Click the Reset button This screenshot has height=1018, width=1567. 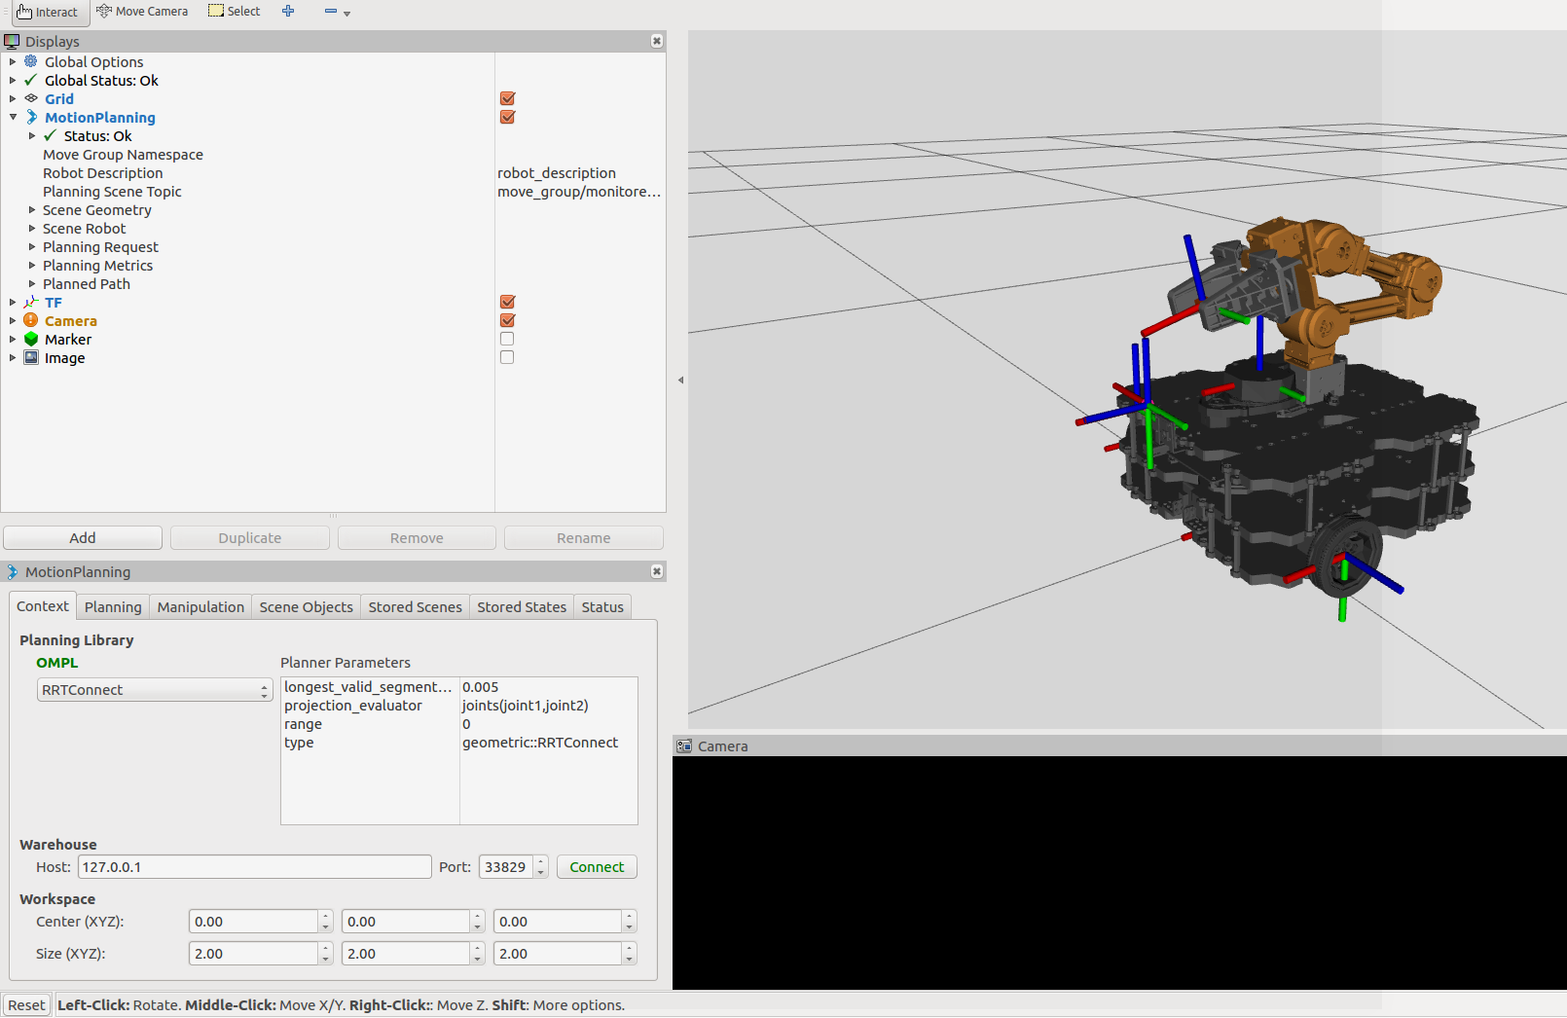tap(25, 1004)
